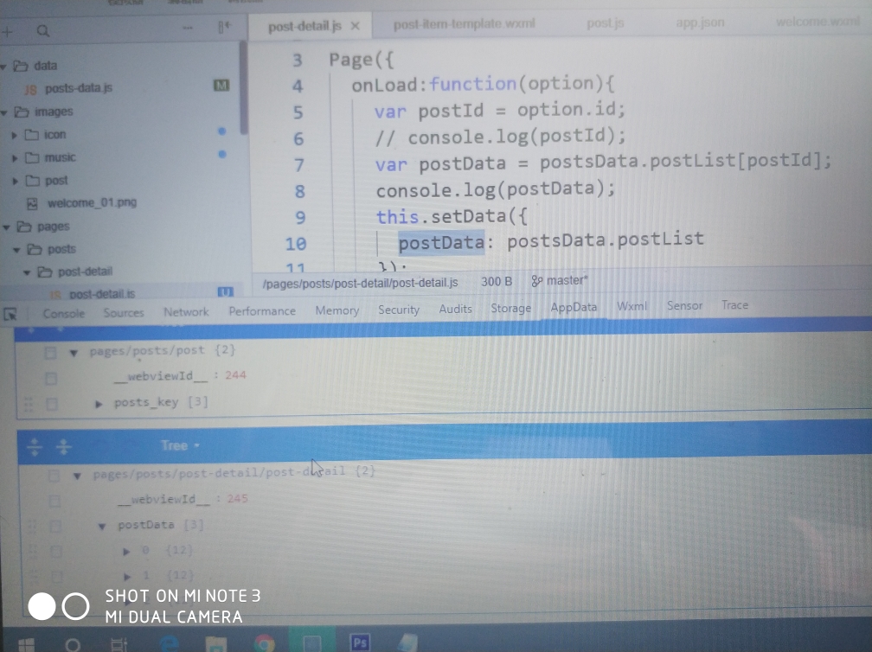
Task: Tick checkbox beside posts_key row
Action: [52, 404]
